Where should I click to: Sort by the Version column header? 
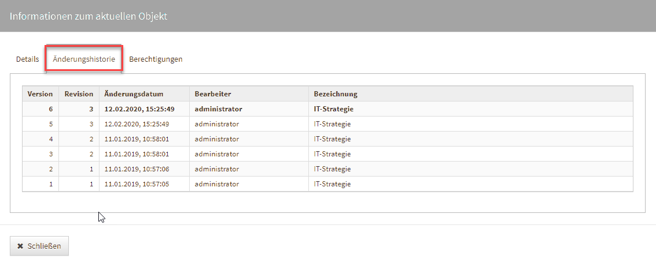pyautogui.click(x=40, y=93)
